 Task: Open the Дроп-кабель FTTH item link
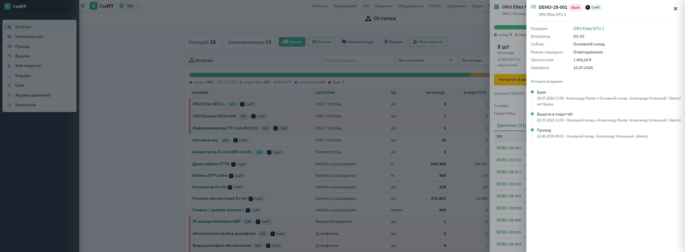[x=211, y=164]
